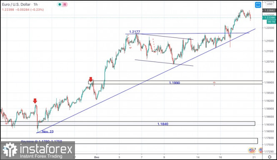
Task: Click 1.18300 on the price axis
Action: point(269,124)
